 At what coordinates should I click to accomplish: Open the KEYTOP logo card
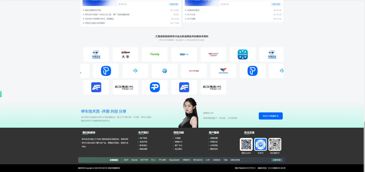tap(194, 71)
